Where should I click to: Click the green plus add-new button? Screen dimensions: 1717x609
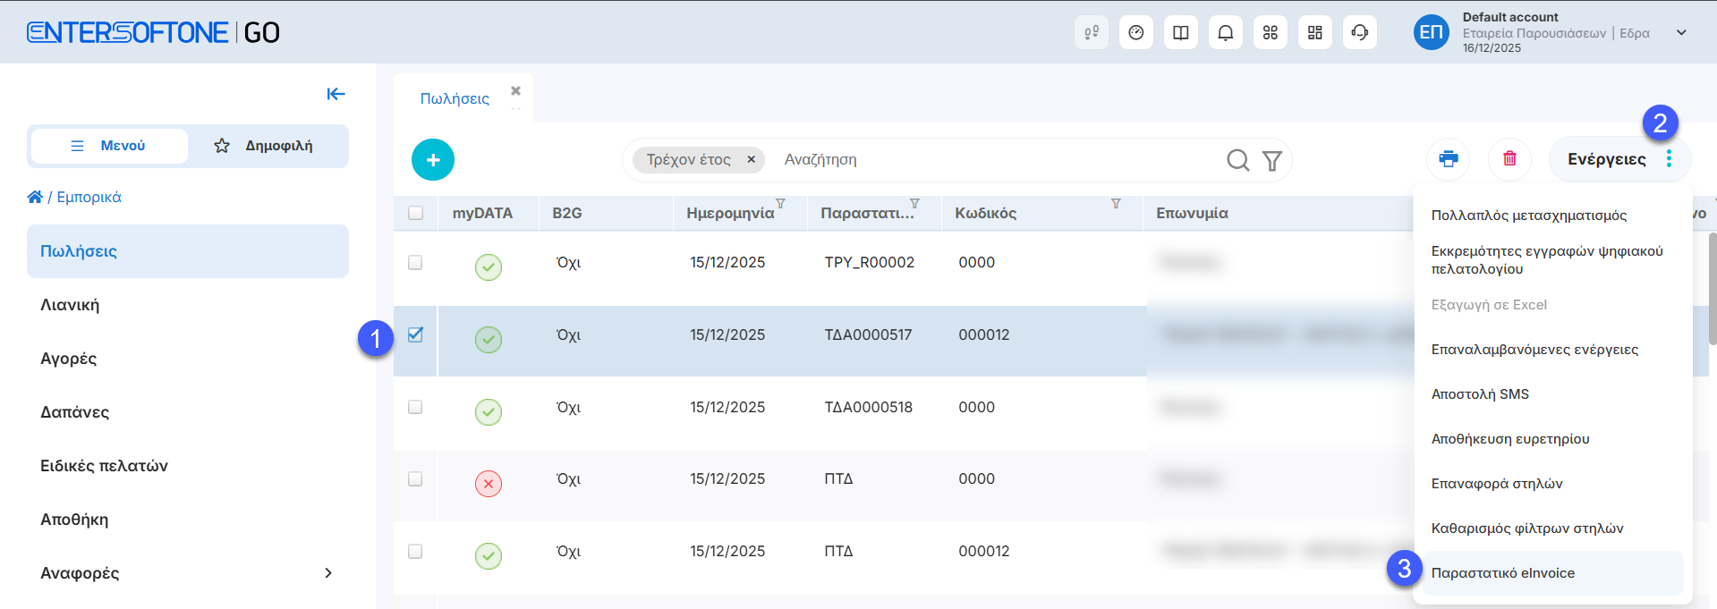point(433,160)
